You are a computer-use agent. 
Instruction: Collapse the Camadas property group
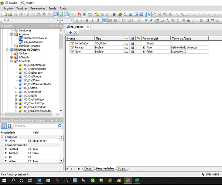click(x=2, y=137)
